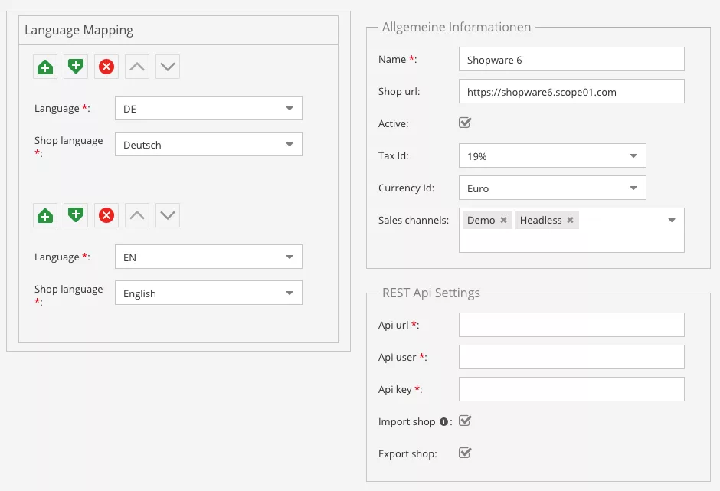Click into the Api url input field
Image resolution: width=720 pixels, height=491 pixels.
coord(571,325)
